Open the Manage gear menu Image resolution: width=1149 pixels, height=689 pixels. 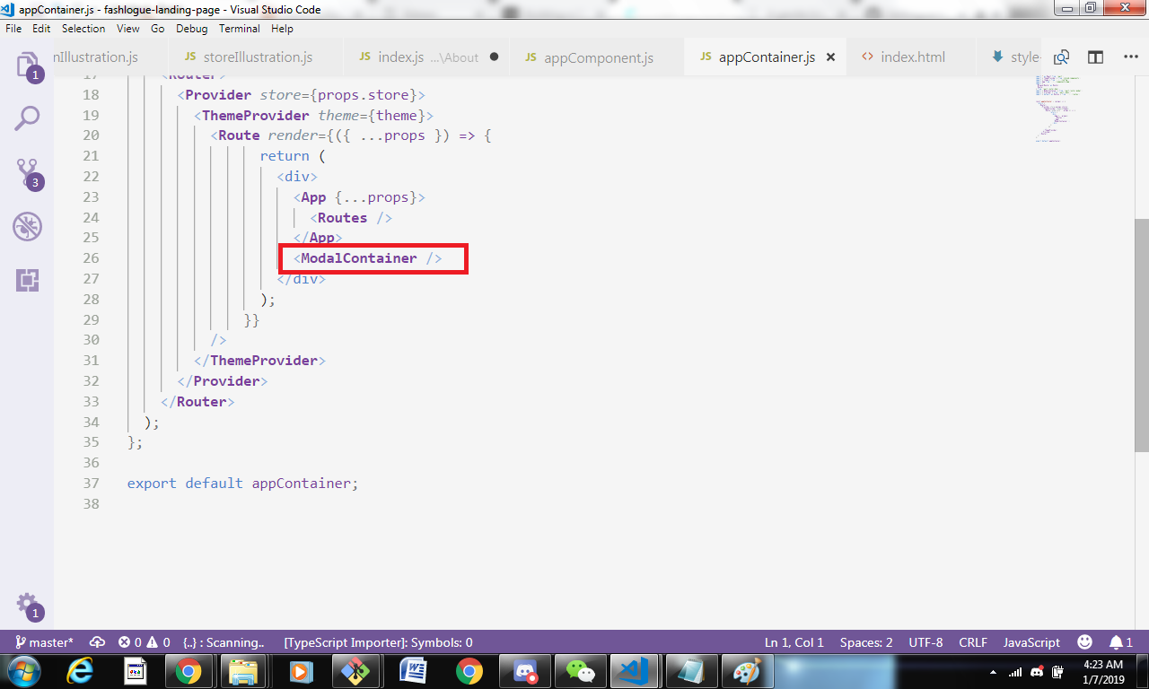click(x=27, y=606)
